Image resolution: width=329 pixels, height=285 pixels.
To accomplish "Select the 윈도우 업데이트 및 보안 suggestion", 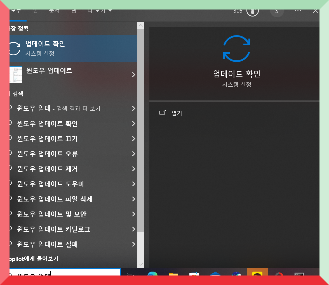I will click(51, 214).
